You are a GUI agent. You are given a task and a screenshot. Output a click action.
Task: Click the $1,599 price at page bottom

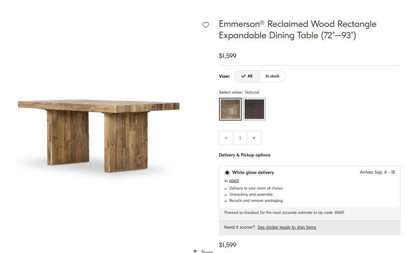coord(228,245)
